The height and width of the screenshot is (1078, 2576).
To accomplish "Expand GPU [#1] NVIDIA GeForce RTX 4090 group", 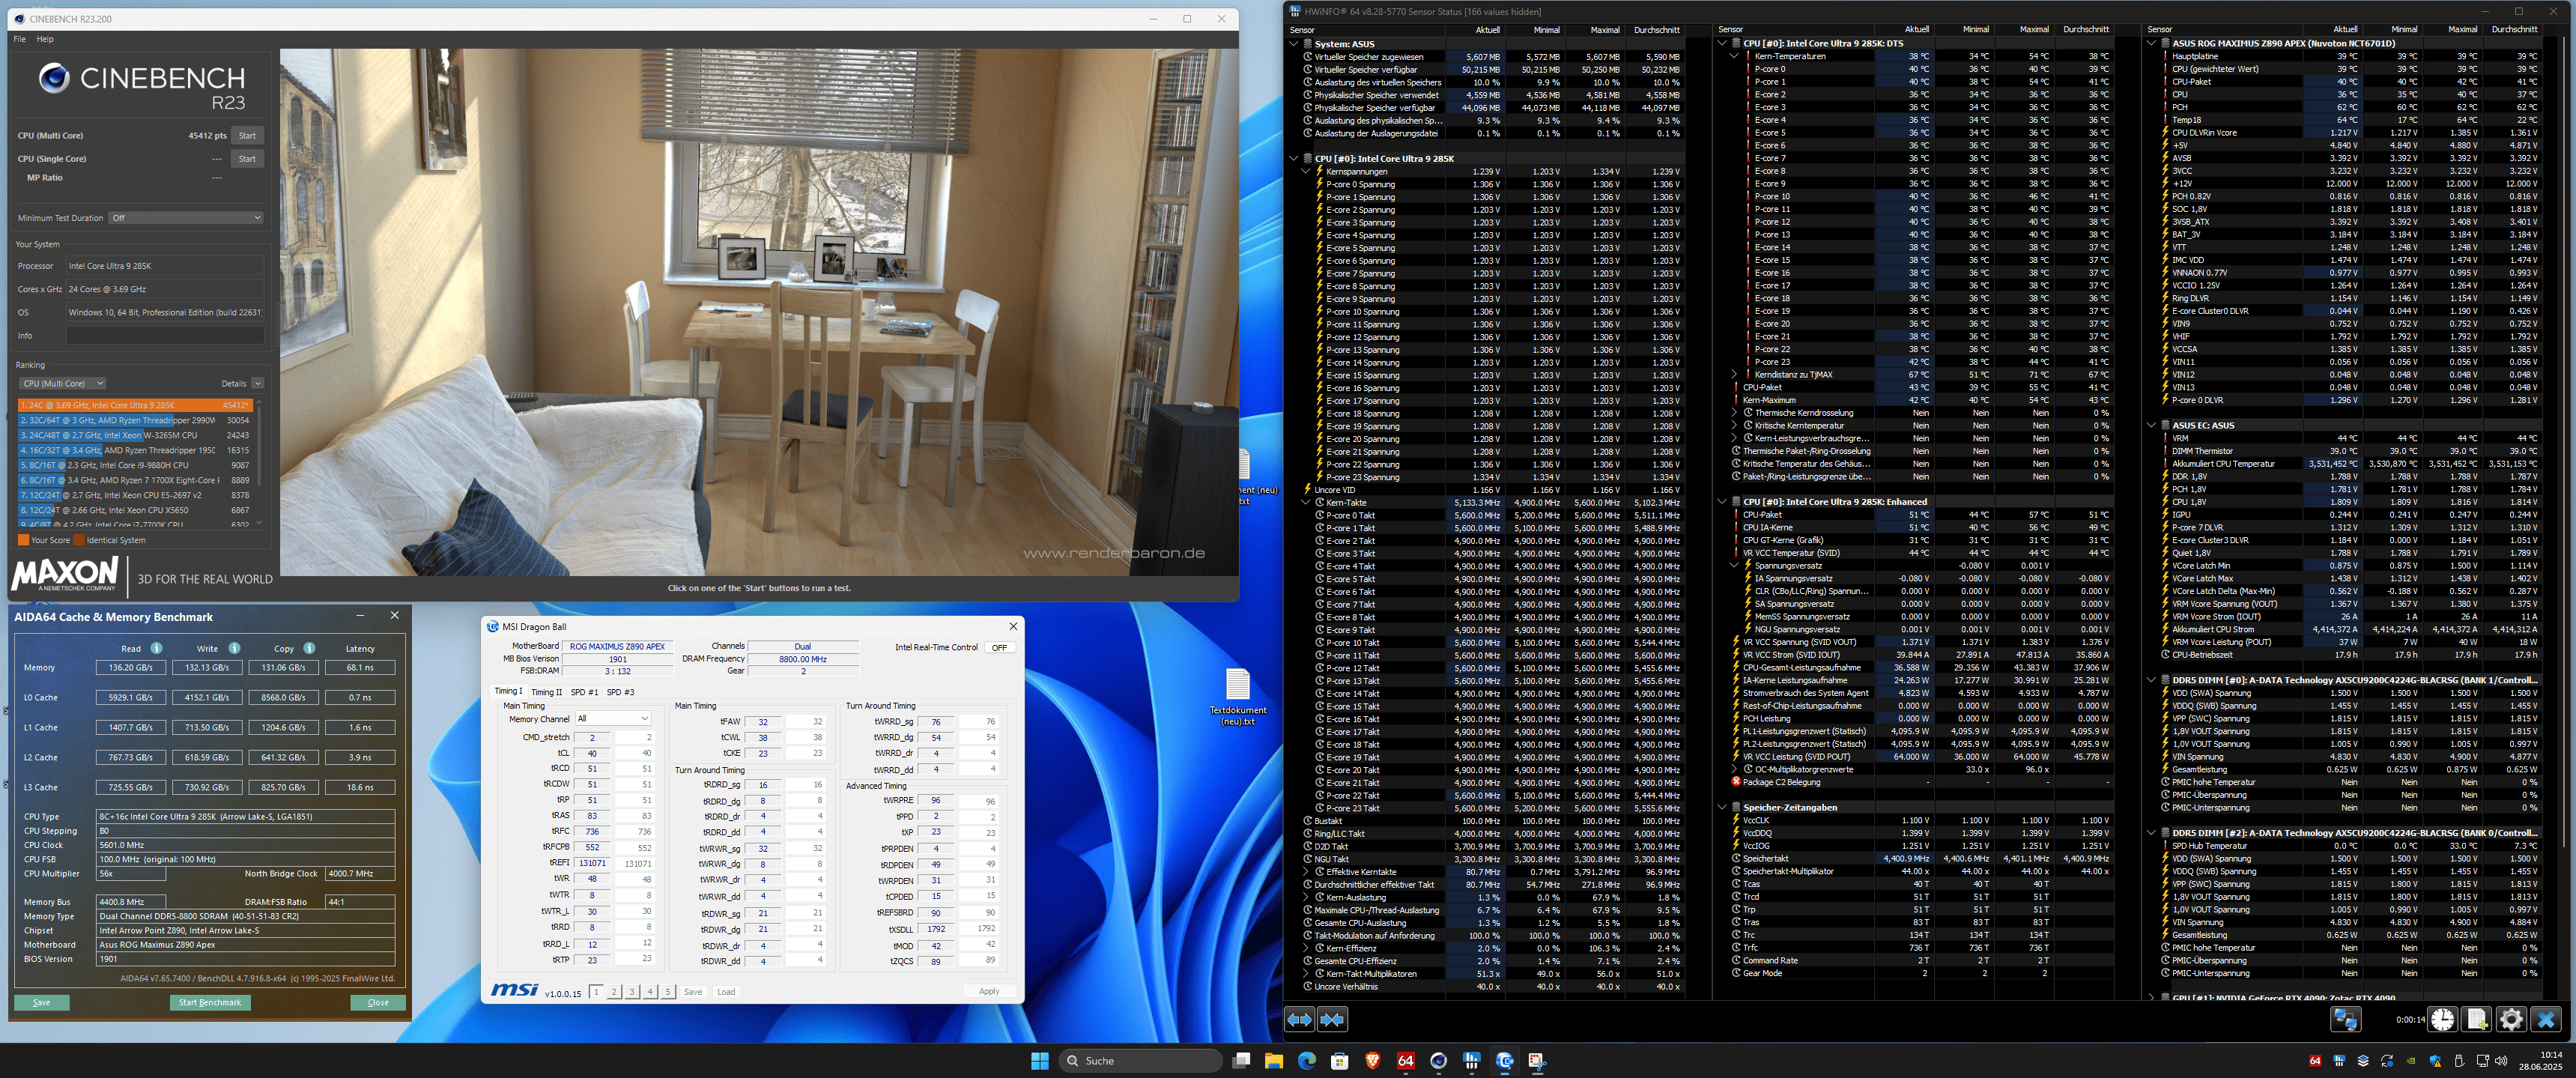I will (2151, 997).
